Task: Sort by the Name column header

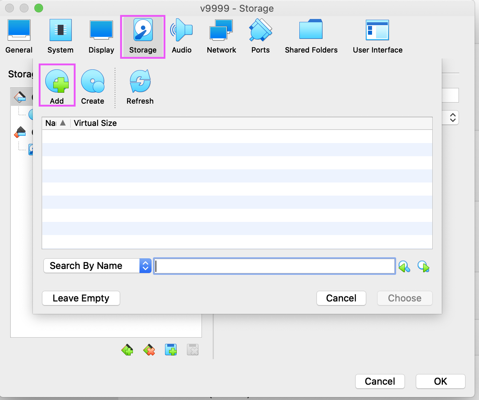Action: click(x=55, y=123)
